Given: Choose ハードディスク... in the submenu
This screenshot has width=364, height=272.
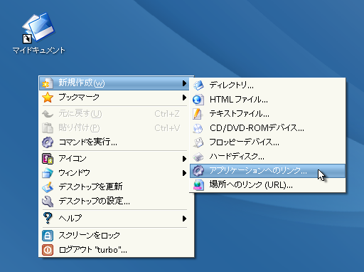Looking at the screenshot, I should (x=267, y=157).
